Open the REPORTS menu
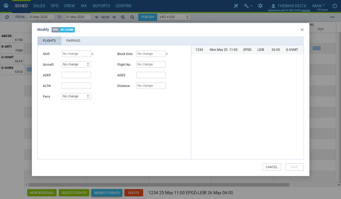Viewport: 341px width, 199px height. [x=101, y=6]
